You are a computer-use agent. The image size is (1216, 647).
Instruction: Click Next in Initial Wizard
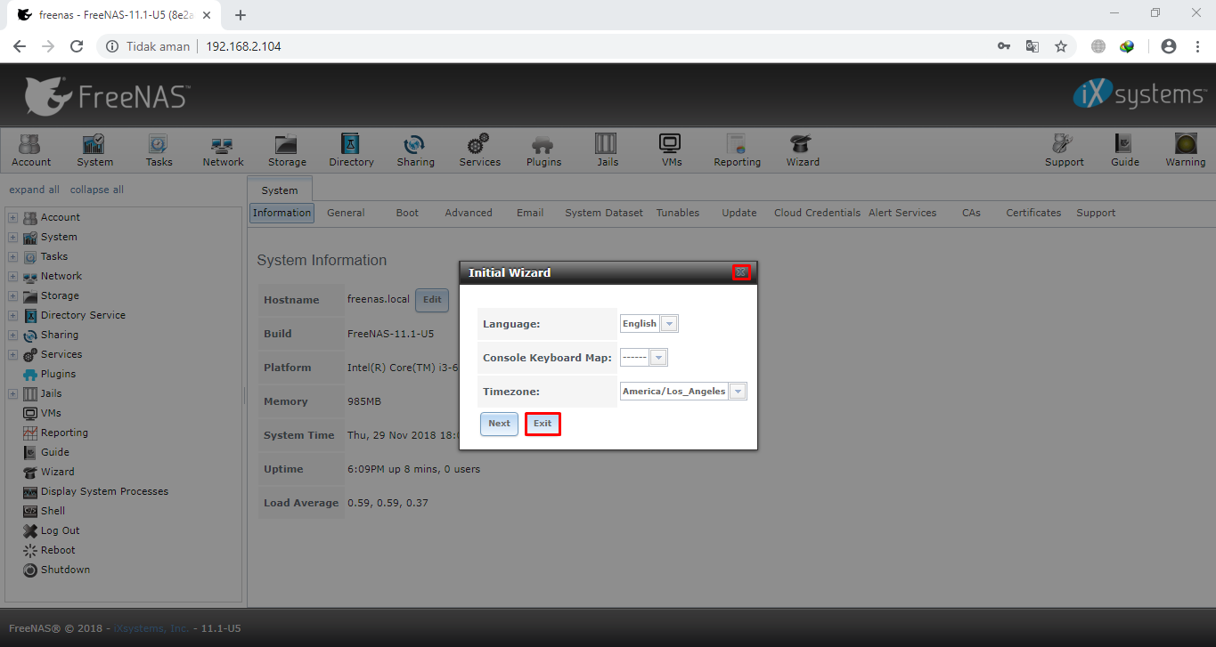499,424
